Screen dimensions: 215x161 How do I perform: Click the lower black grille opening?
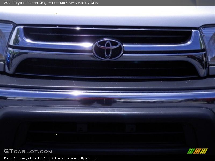pyautogui.click(x=107, y=68)
